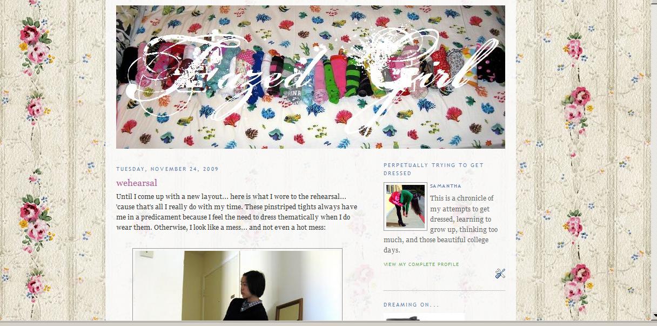Click the left floral wallpaper margin

pos(53,162)
